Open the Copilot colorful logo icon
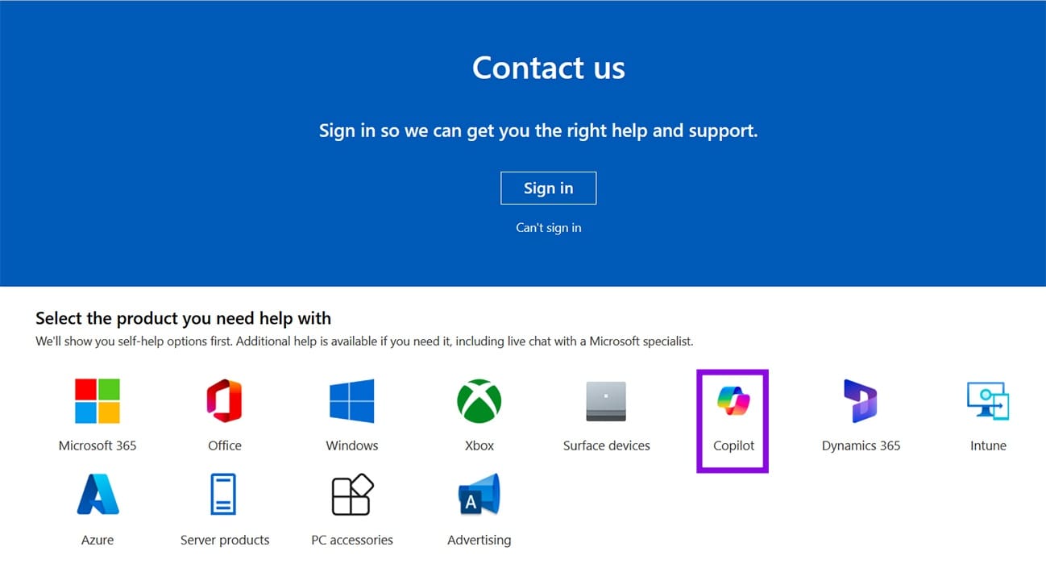This screenshot has width=1046, height=580. click(733, 401)
